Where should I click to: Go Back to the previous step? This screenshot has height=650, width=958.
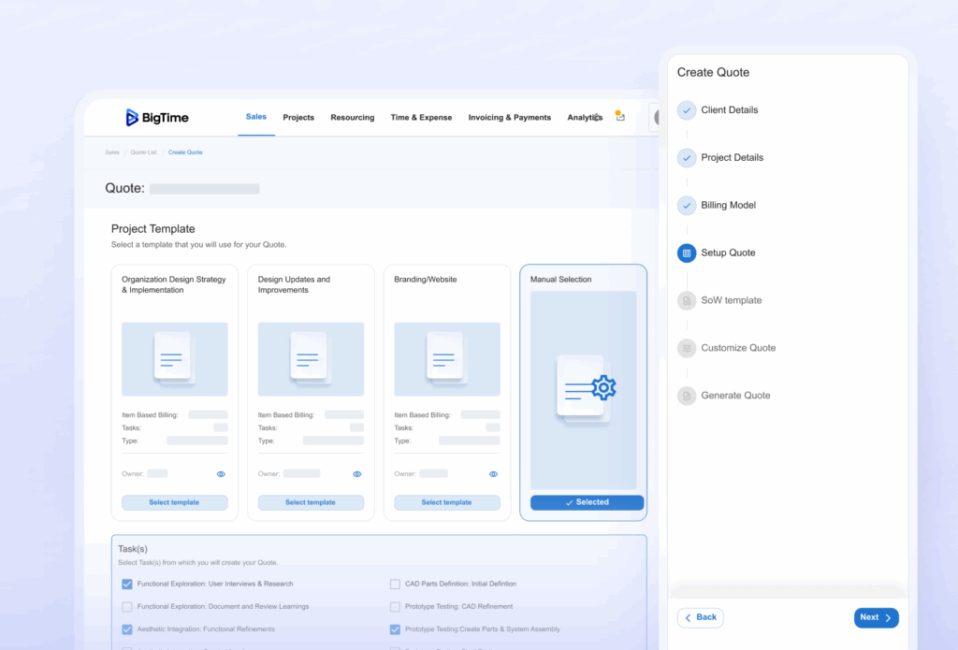click(x=700, y=617)
